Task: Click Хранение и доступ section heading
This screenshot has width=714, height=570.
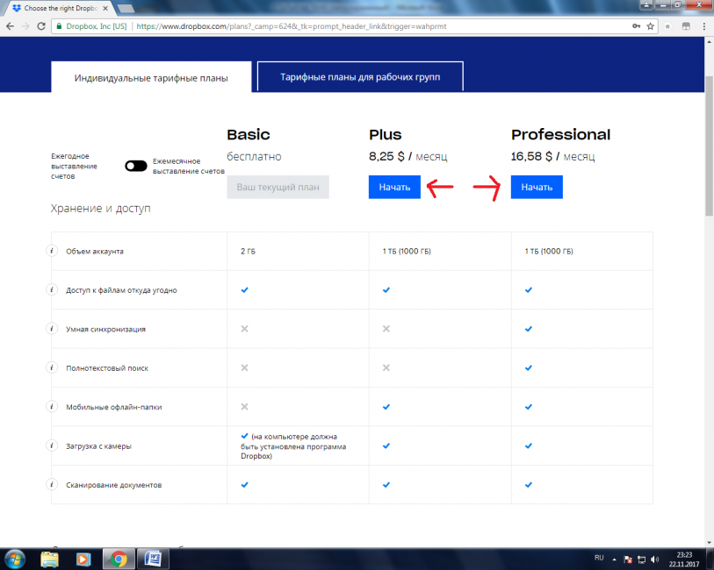Action: [100, 208]
